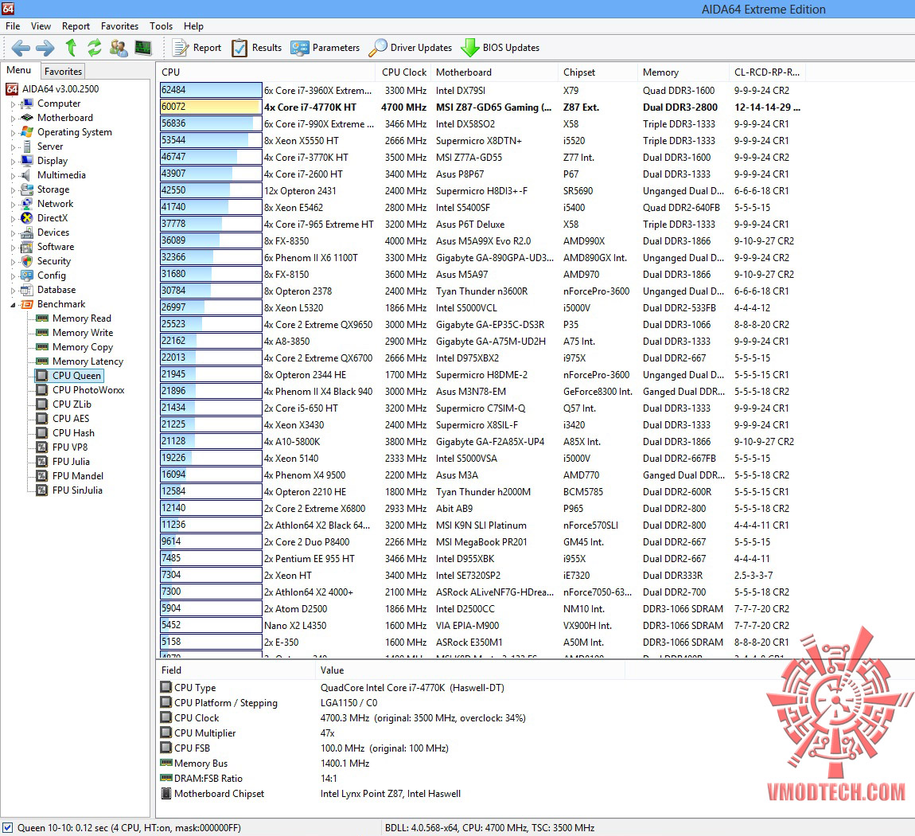Select the Server tree node

[x=49, y=146]
